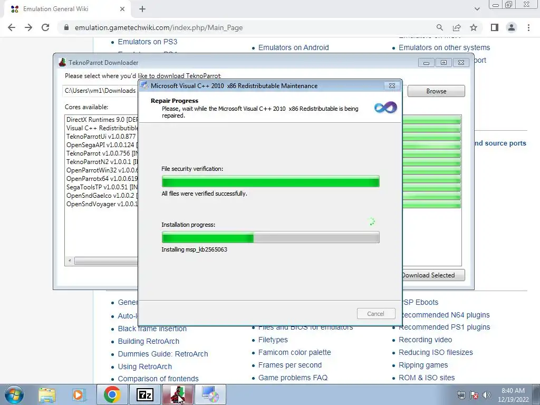
Task: Minimize the TeknoParrot Downloader window
Action: (426, 62)
